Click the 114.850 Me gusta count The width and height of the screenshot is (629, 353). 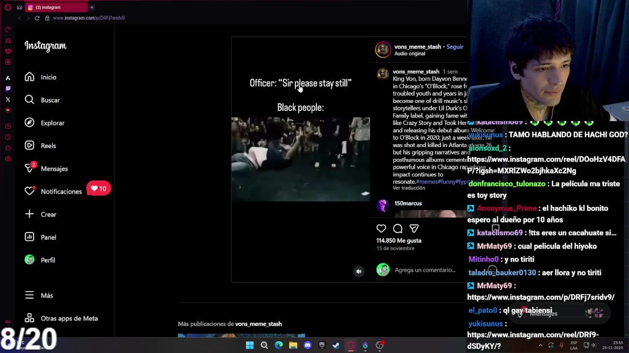(x=399, y=241)
